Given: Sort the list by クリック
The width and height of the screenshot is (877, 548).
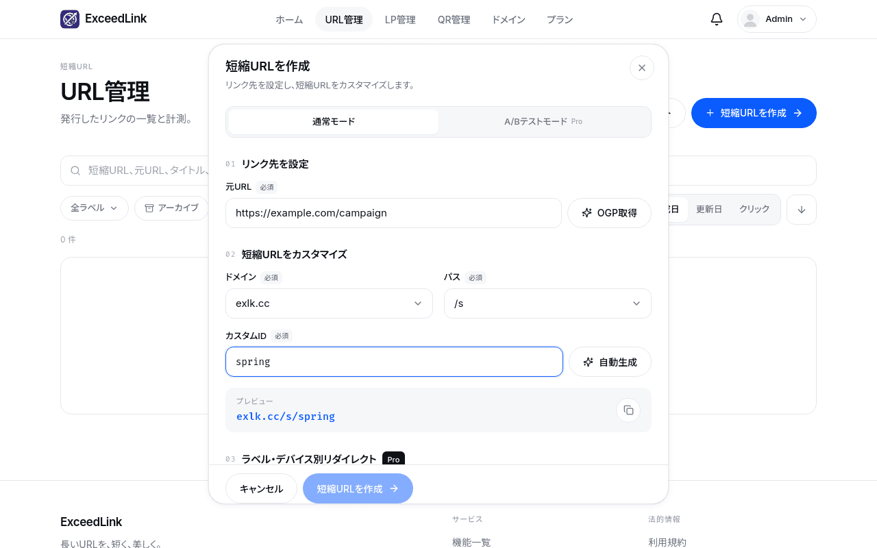Looking at the screenshot, I should coord(754,210).
